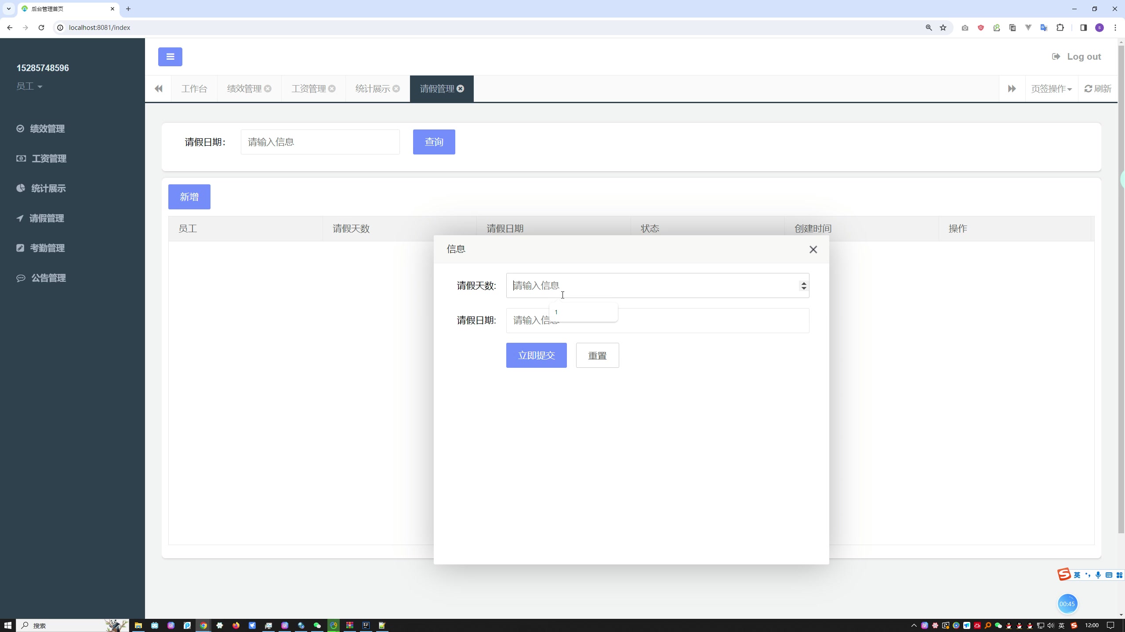
Task: Switch to the 统计展示 tab
Action: [x=373, y=89]
